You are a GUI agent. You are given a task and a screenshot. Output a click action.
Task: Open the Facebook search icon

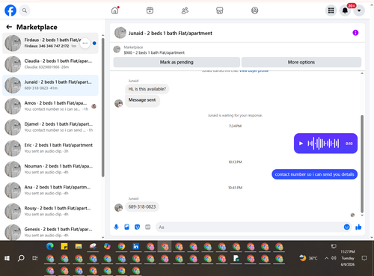point(25,10)
